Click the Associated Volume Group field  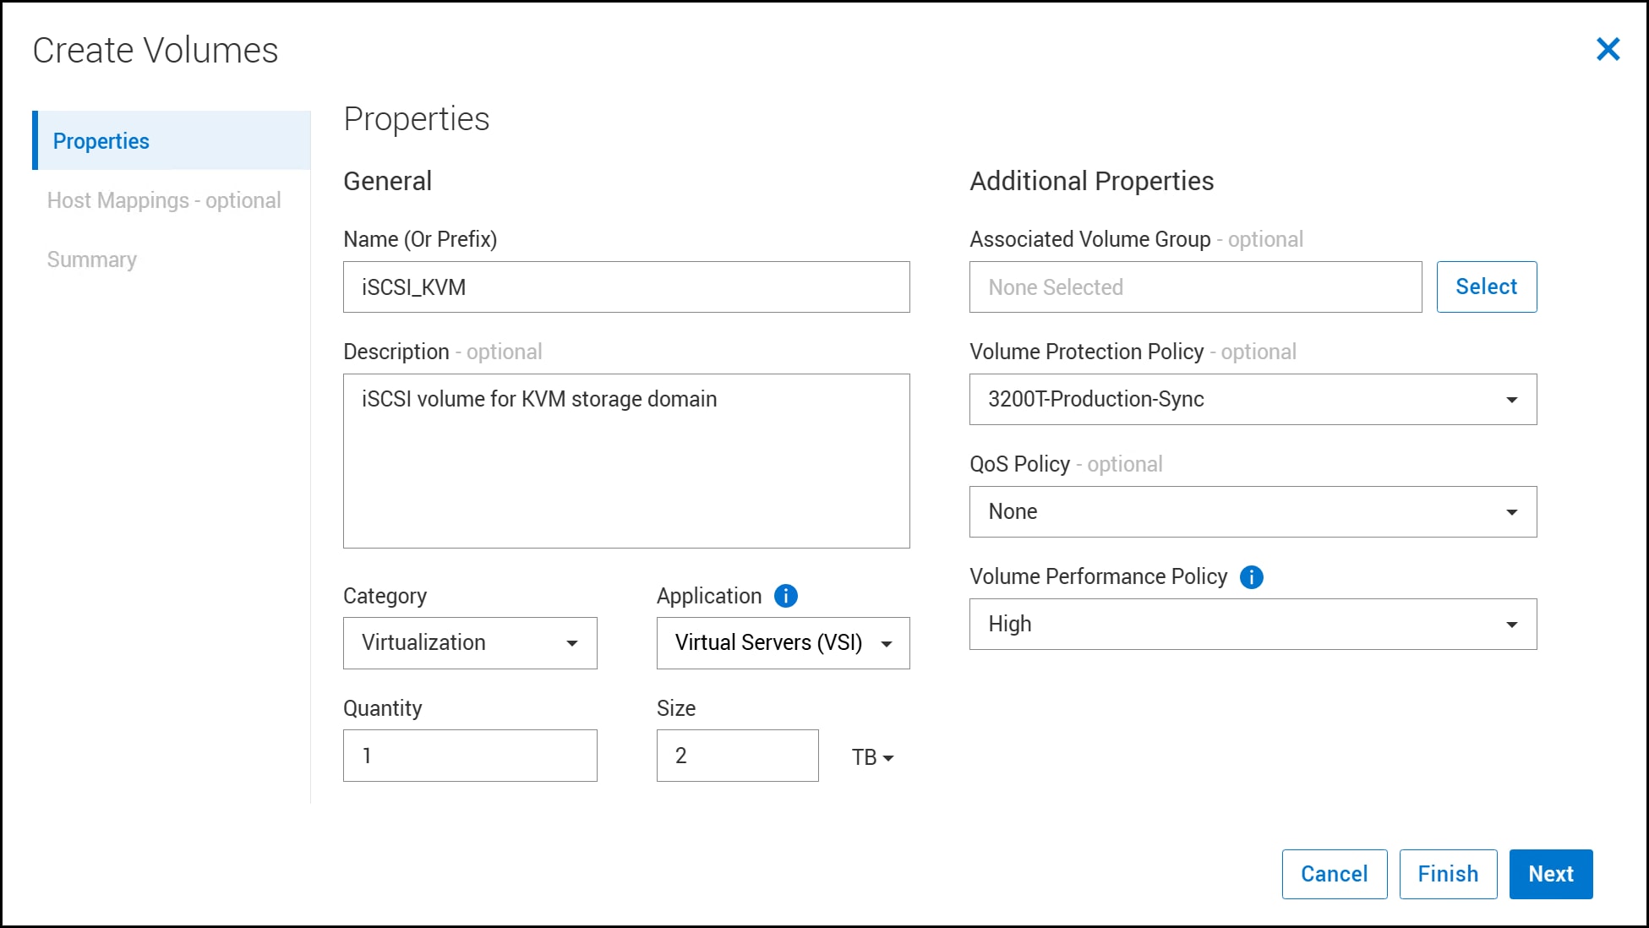1195,287
